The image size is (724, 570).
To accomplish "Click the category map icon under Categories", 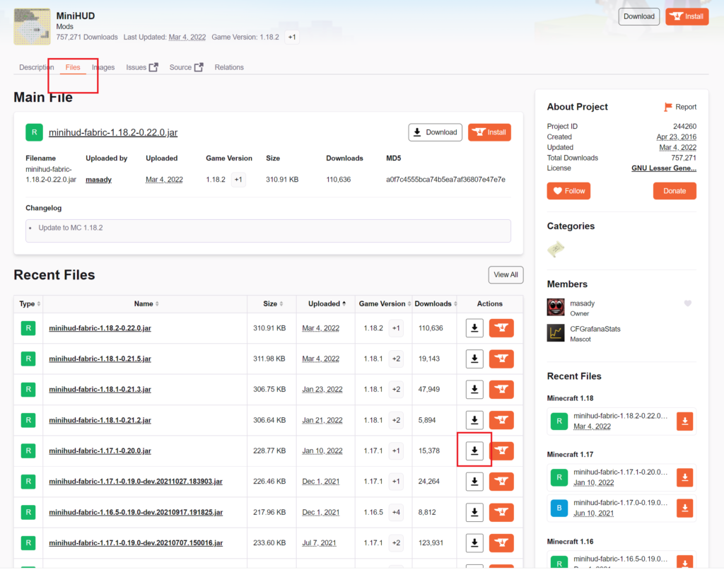I will (x=556, y=249).
